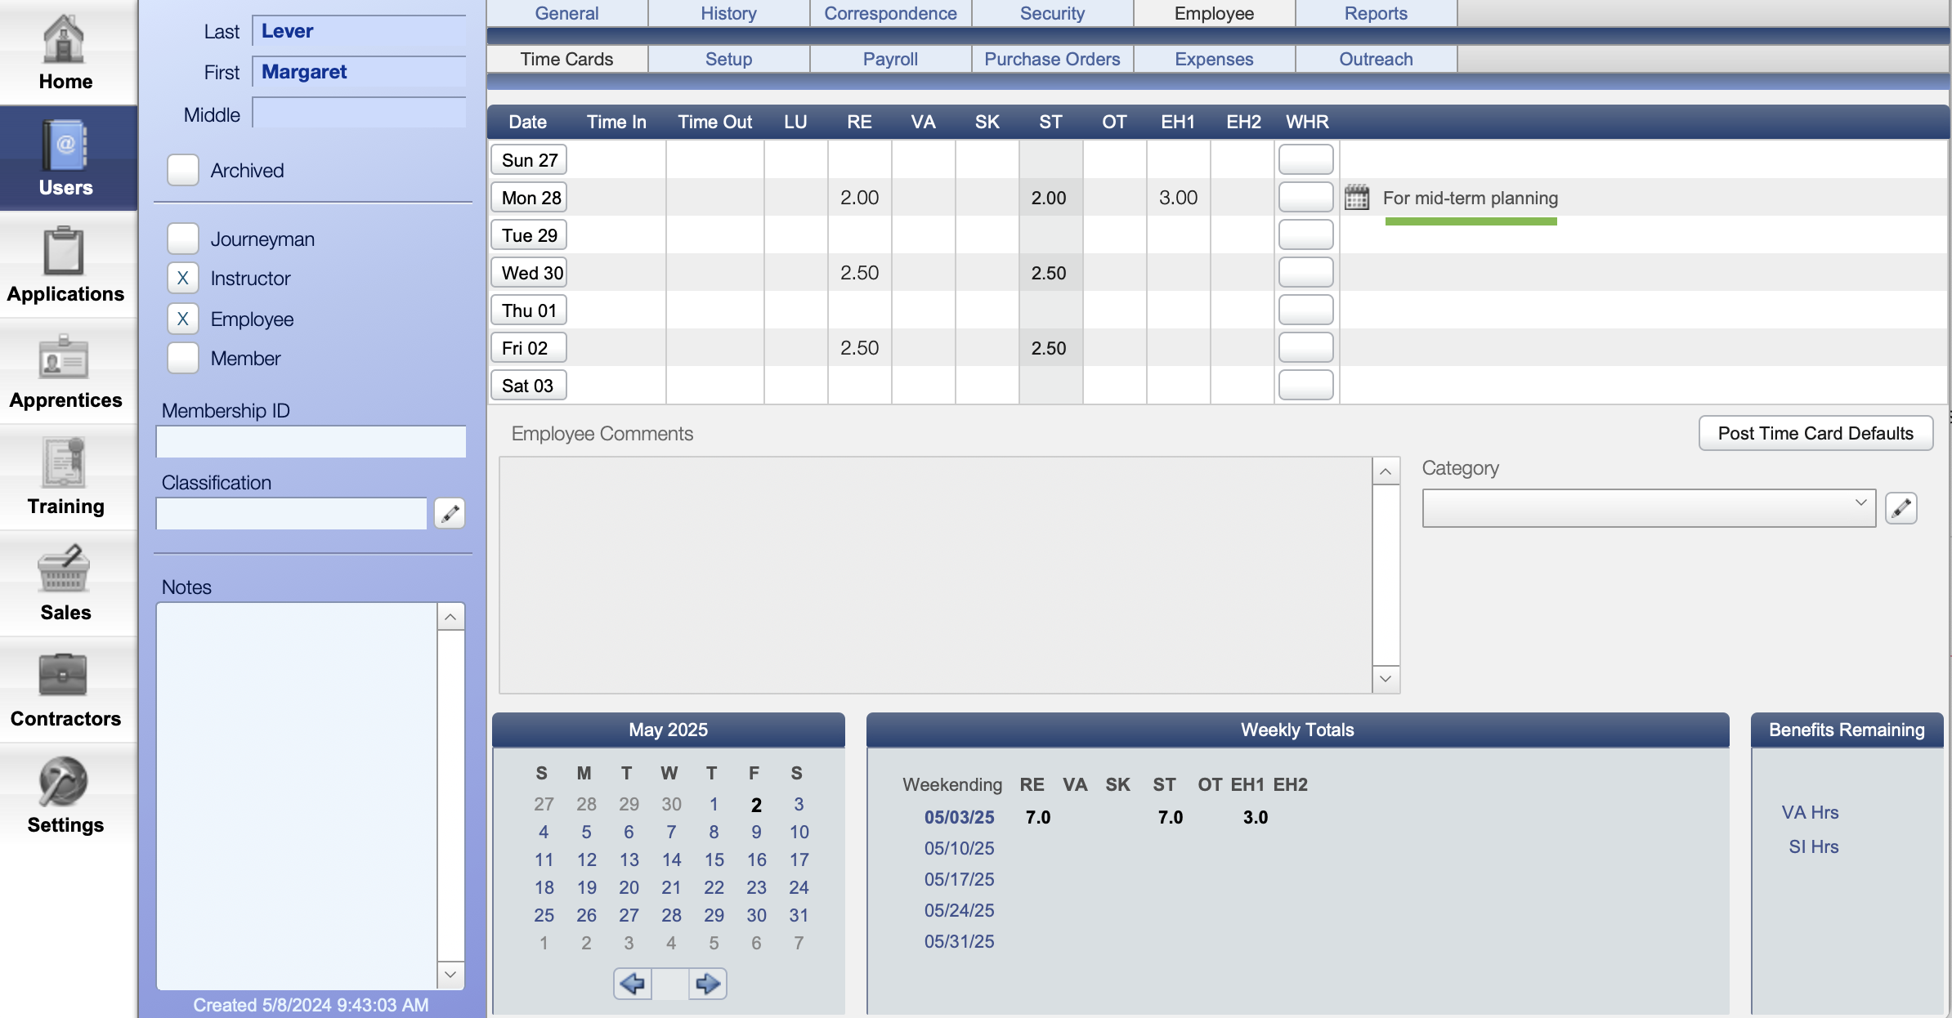Open the Category dropdown

[x=1649, y=508]
